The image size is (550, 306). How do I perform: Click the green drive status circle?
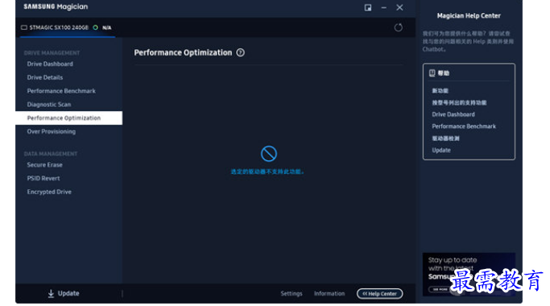tap(95, 27)
